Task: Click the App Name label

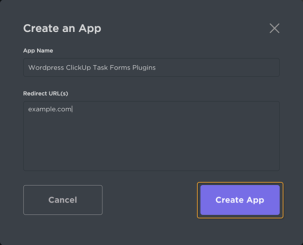Action: tap(38, 51)
